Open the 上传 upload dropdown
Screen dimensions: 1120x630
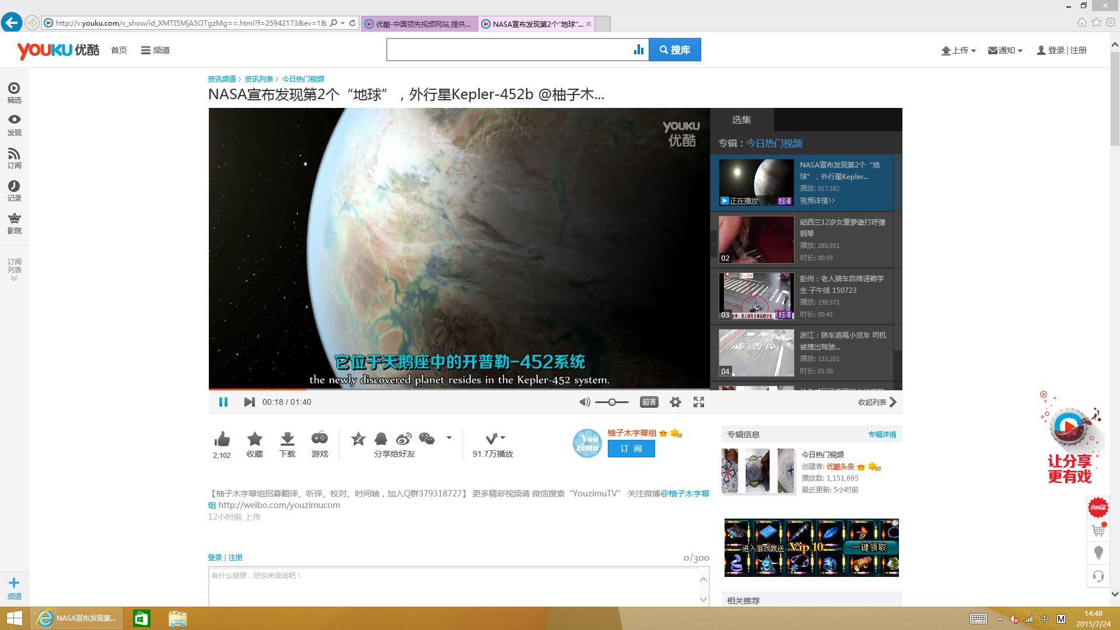pyautogui.click(x=958, y=50)
